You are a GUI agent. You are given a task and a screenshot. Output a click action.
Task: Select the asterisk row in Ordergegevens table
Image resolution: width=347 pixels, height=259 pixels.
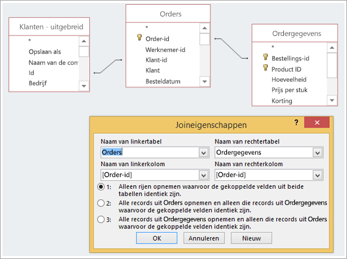click(x=273, y=47)
